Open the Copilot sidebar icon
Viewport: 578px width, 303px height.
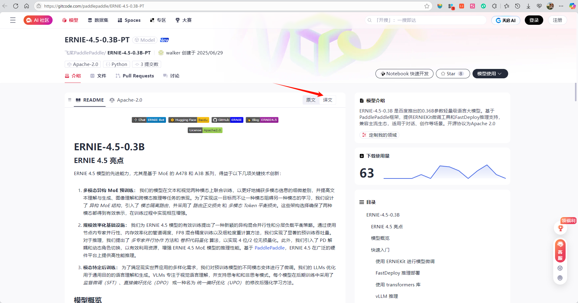[572, 6]
